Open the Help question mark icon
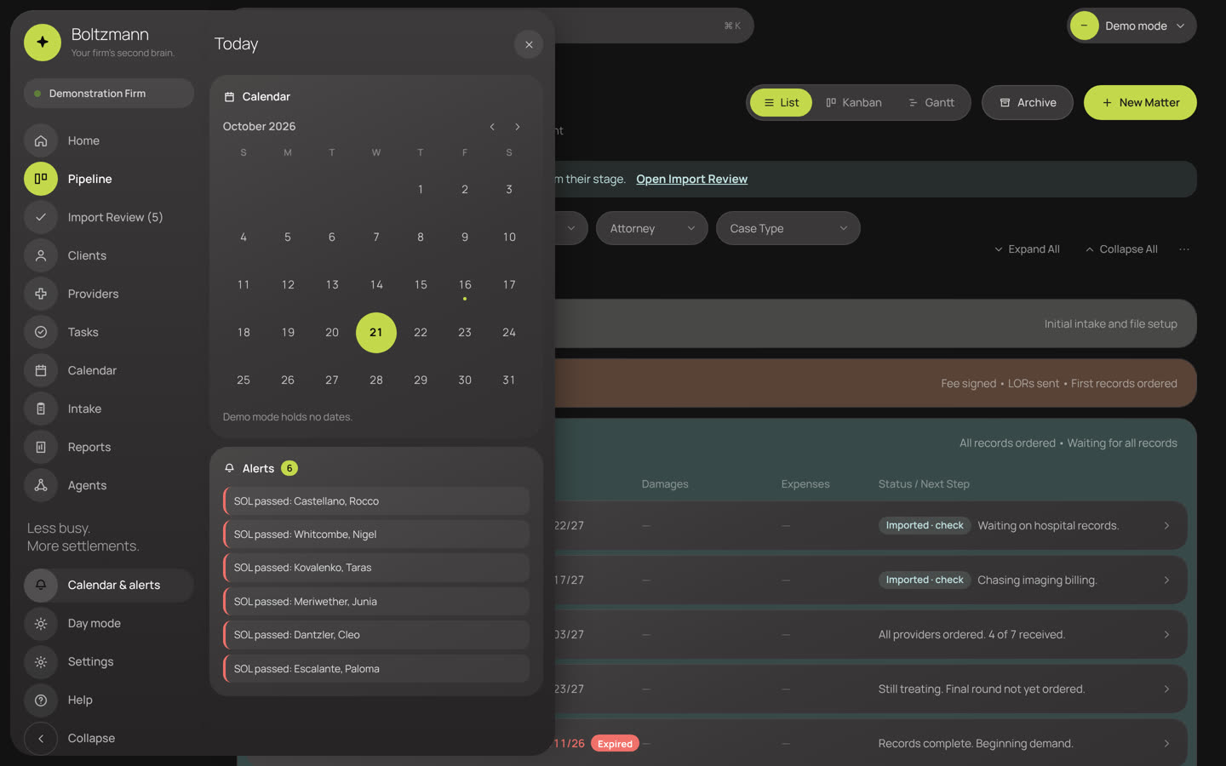Screen dimensions: 1226x766 (x=41, y=700)
